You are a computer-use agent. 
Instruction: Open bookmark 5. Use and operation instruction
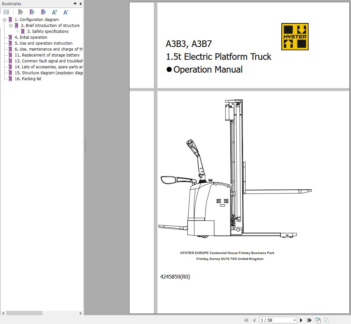point(43,43)
